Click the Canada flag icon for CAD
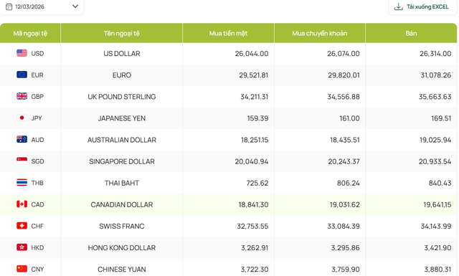Screen dimensions: 459x276 tap(22, 204)
